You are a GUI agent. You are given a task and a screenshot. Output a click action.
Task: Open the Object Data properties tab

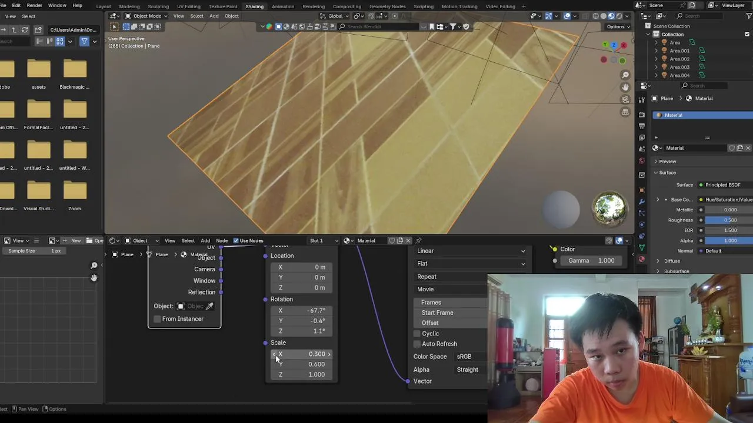642,247
